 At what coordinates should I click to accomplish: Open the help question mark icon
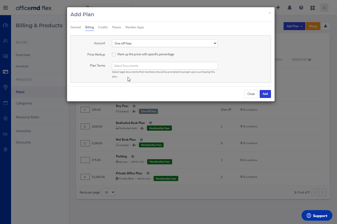301,8
